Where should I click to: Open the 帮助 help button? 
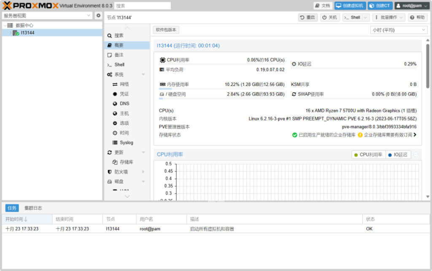click(x=417, y=18)
